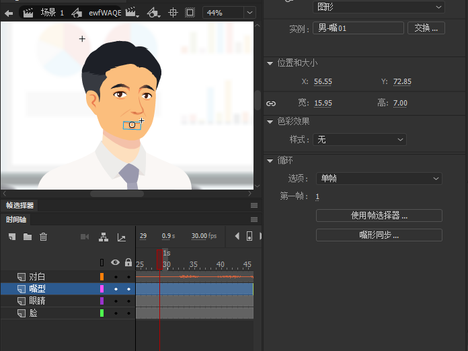Open the Edit Symbols menu icon
This screenshot has height=351, width=468.
(x=153, y=13)
